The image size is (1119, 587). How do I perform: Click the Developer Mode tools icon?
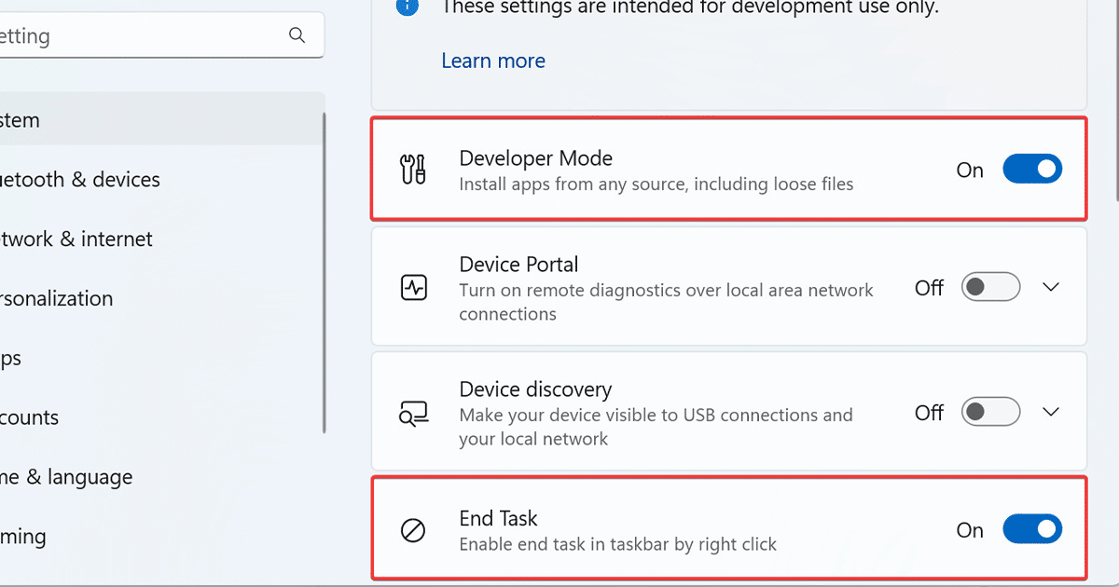click(413, 170)
